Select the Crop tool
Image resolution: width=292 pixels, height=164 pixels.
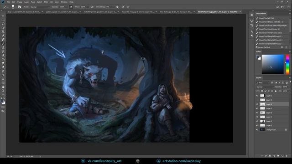[3, 31]
